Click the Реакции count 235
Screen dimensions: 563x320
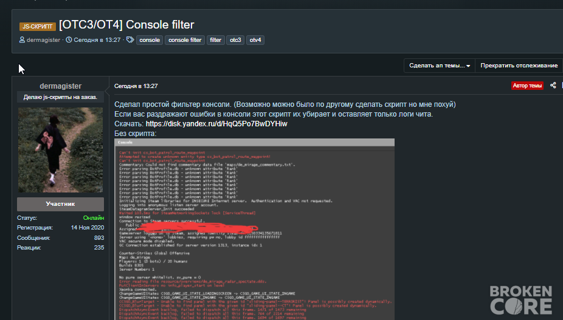[99, 248]
